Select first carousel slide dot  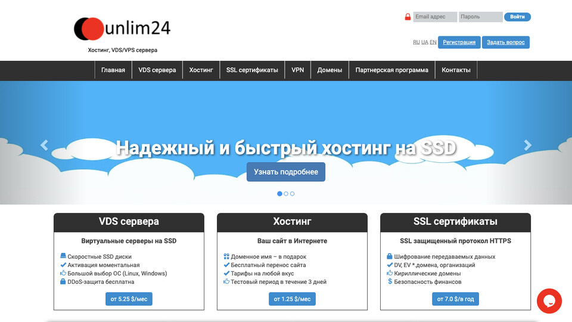279,193
